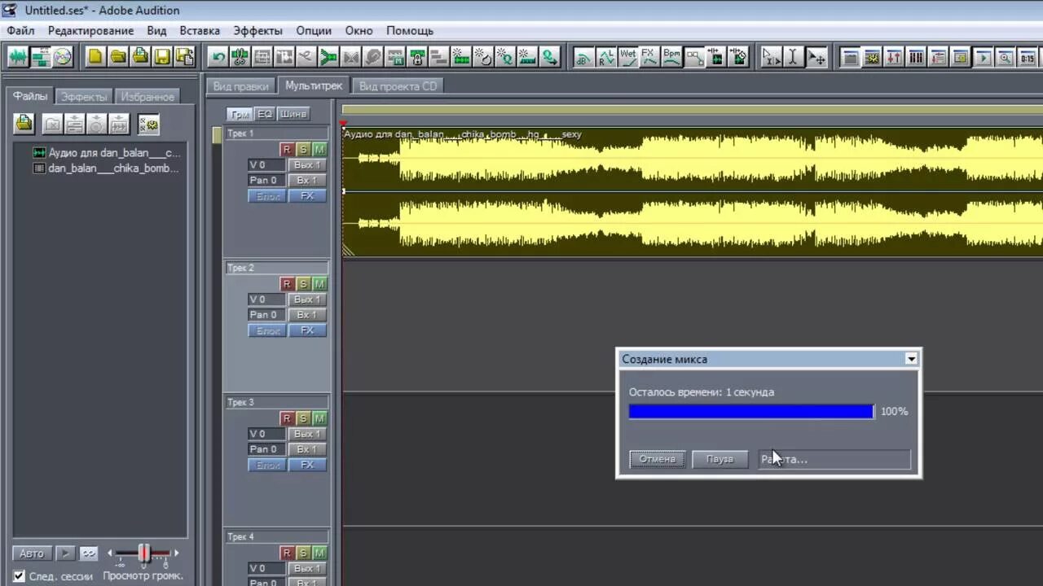Toggle the Wet/Dry envelopes icon
This screenshot has width=1043, height=586.
click(627, 57)
